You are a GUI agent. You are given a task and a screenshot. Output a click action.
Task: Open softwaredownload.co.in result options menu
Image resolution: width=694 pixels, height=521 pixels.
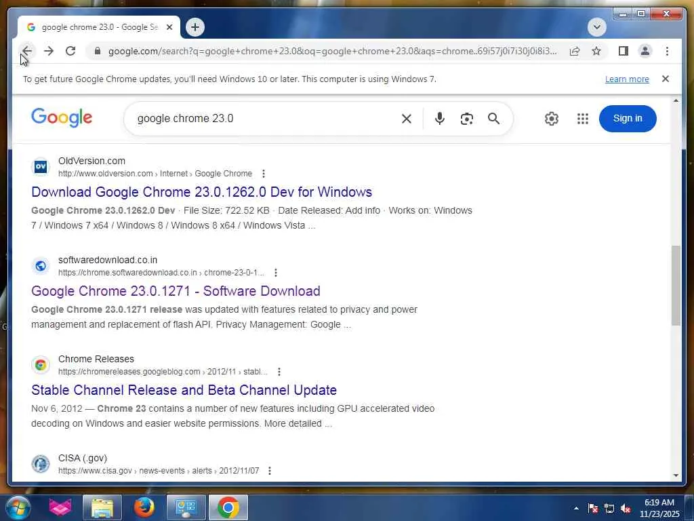click(276, 273)
